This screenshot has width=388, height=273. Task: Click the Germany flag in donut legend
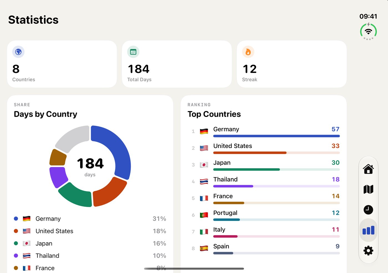click(27, 219)
